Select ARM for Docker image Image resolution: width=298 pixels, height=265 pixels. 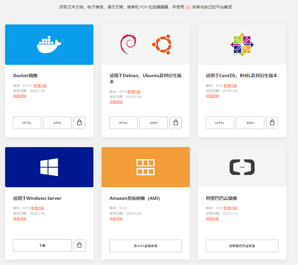57,123
